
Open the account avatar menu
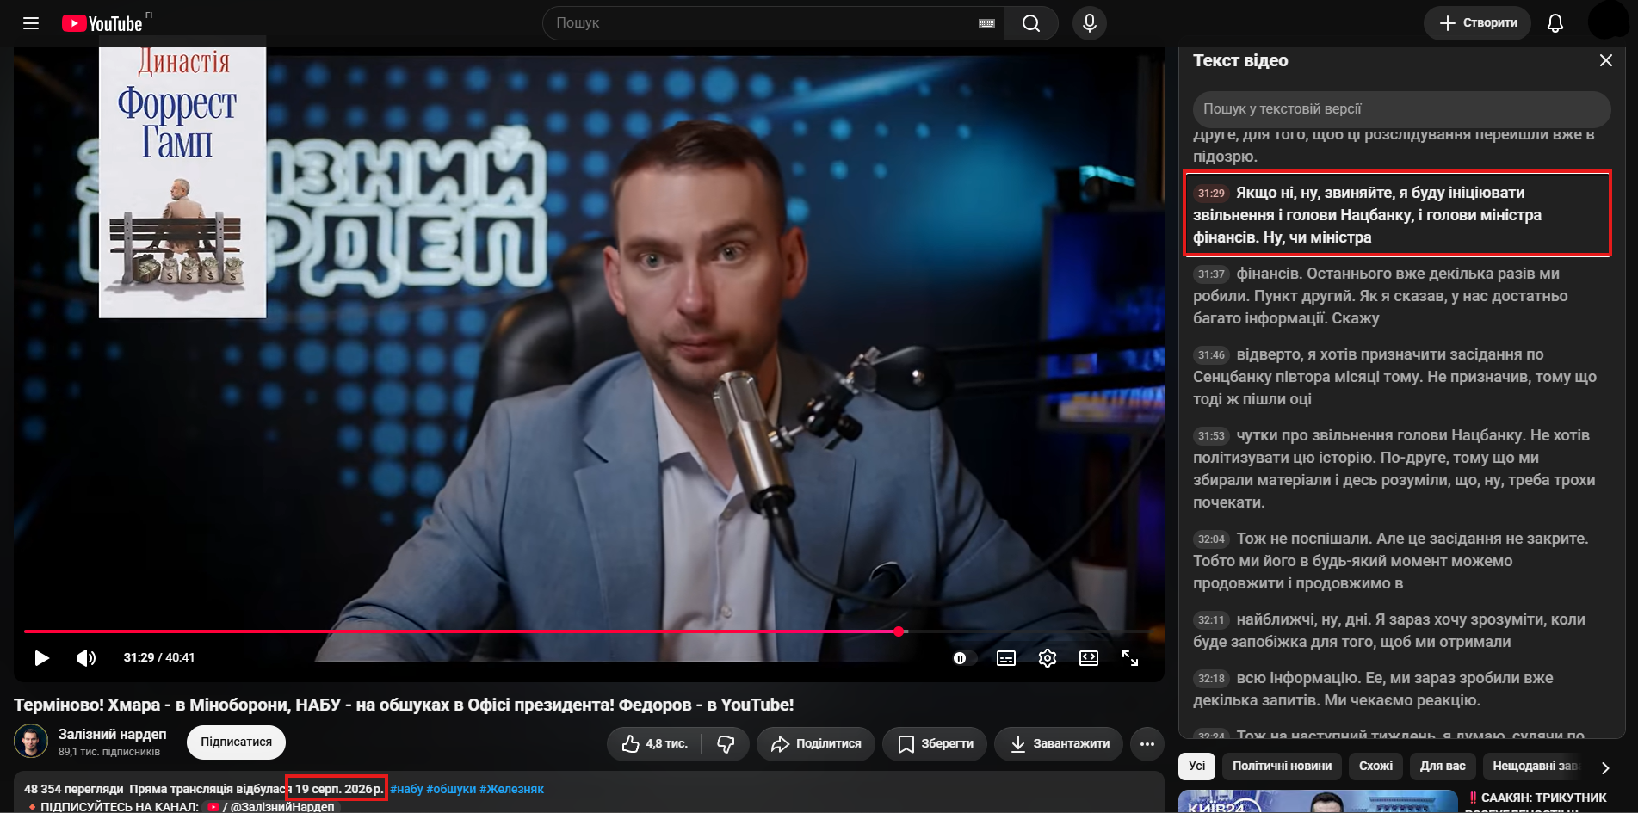pos(1608,21)
